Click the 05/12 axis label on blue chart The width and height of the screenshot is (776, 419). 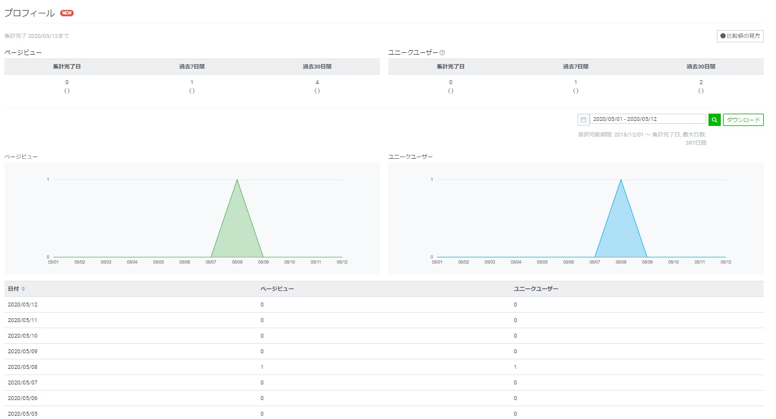pyautogui.click(x=726, y=262)
